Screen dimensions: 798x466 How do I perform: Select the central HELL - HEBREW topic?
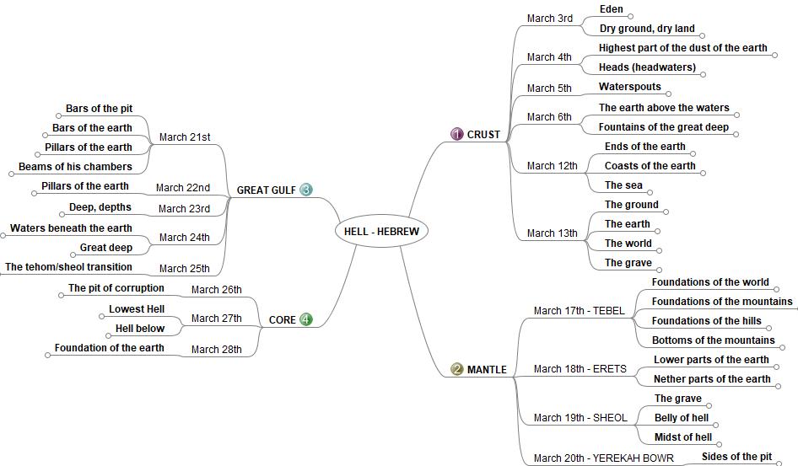pyautogui.click(x=381, y=232)
